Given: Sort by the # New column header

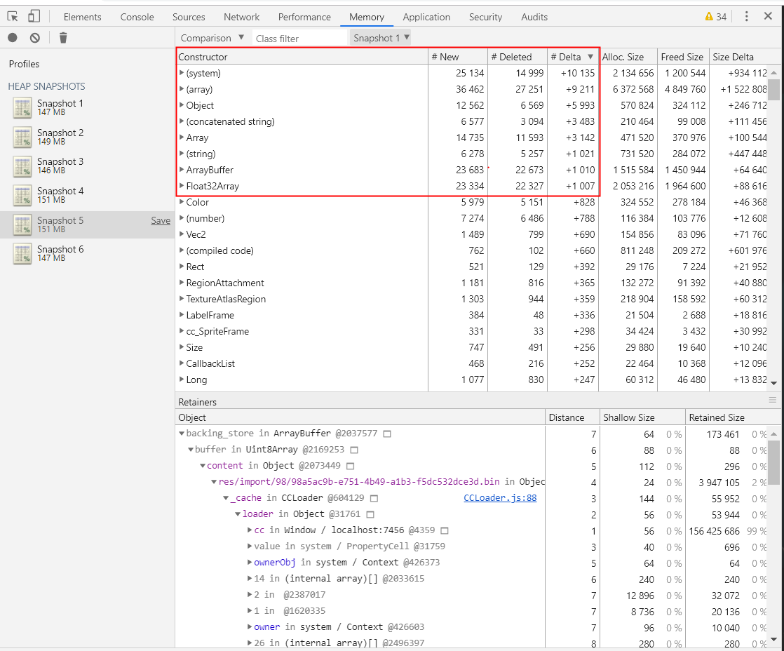Looking at the screenshot, I should click(x=457, y=57).
